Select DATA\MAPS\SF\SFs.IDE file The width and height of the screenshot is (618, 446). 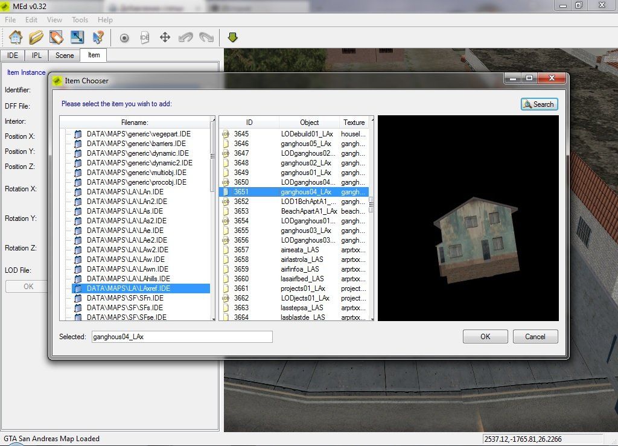pos(125,308)
